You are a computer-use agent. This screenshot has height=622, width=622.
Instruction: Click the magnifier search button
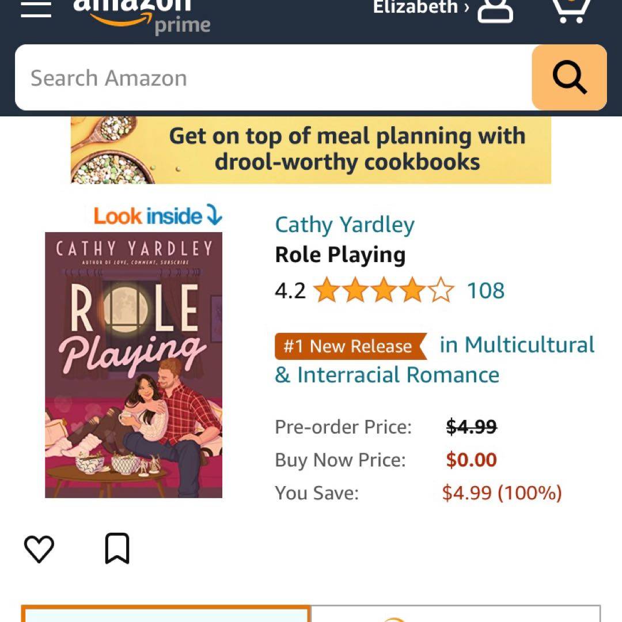(x=569, y=78)
